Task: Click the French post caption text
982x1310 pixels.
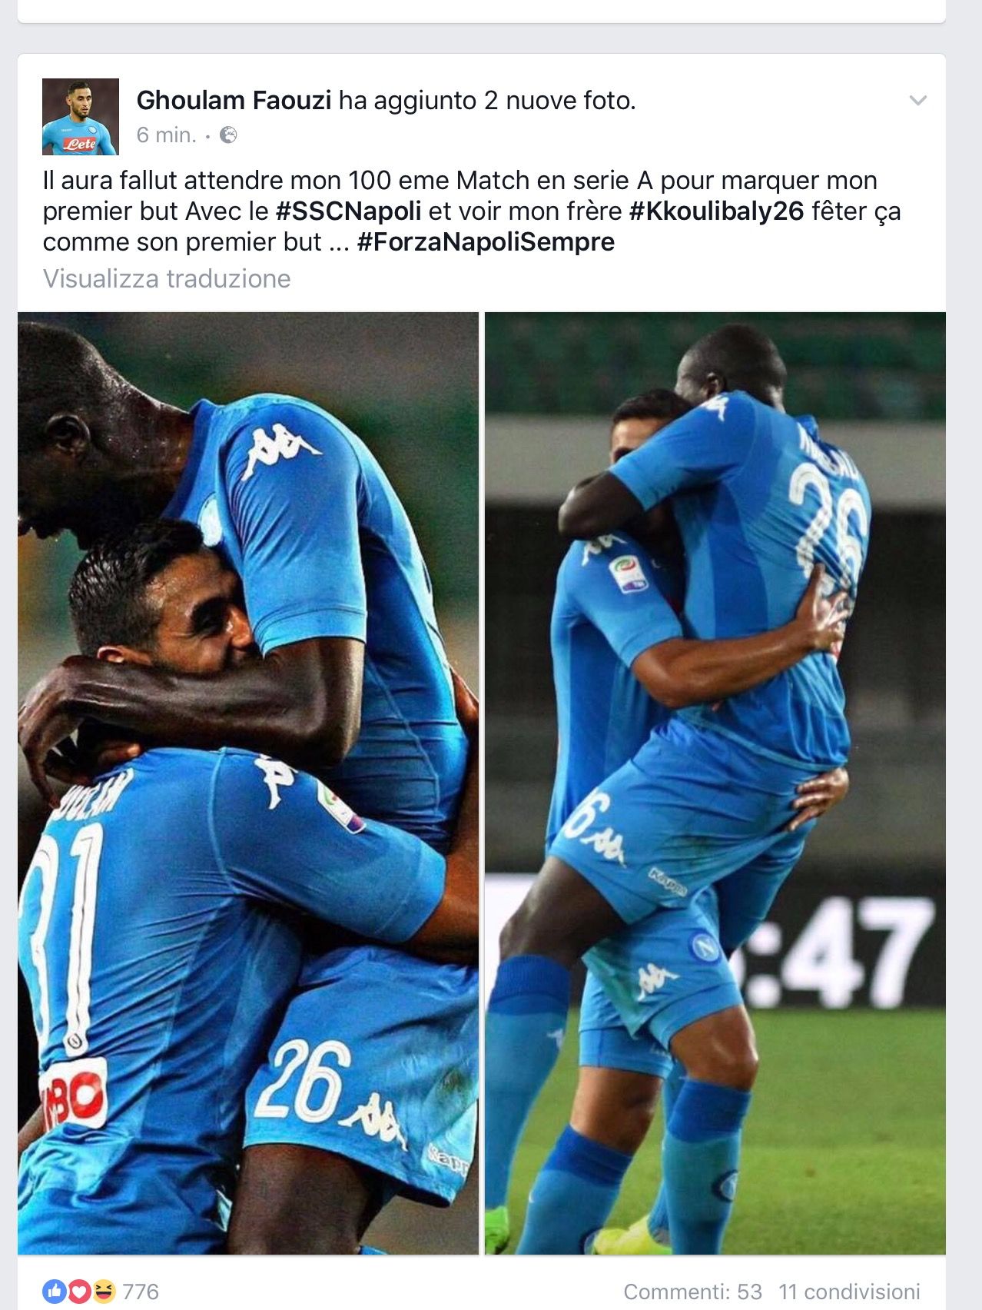Action: click(x=472, y=211)
